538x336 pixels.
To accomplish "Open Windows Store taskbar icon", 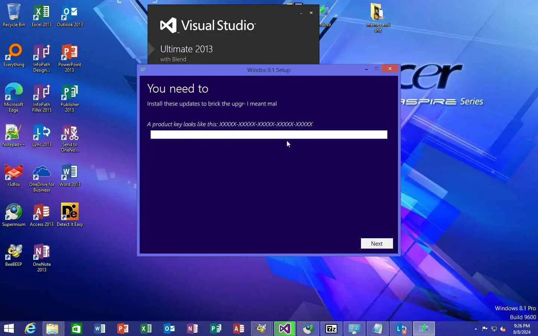I will tap(76, 329).
